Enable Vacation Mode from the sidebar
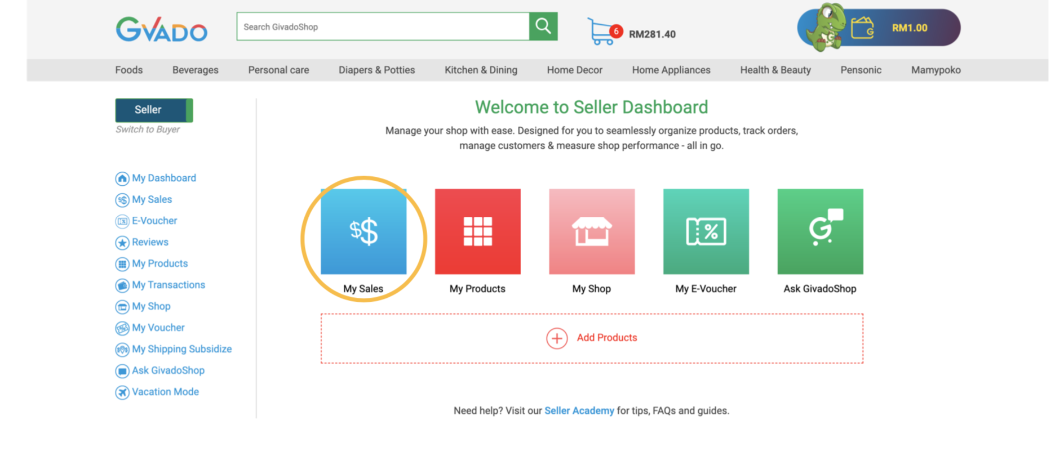Image resolution: width=1064 pixels, height=465 pixels. [165, 392]
